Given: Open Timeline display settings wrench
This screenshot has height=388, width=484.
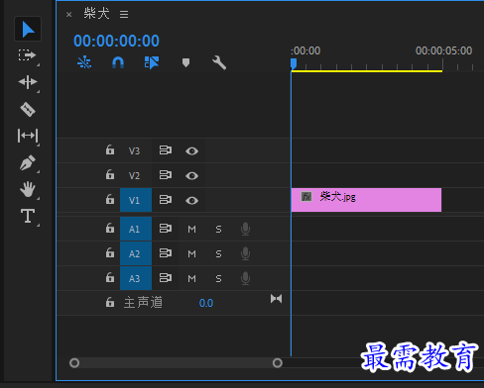Looking at the screenshot, I should tap(219, 62).
